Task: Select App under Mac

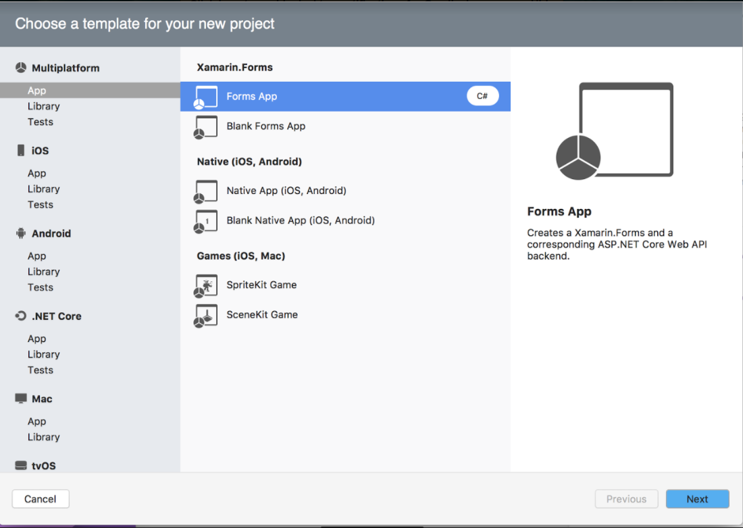Action: [x=36, y=421]
